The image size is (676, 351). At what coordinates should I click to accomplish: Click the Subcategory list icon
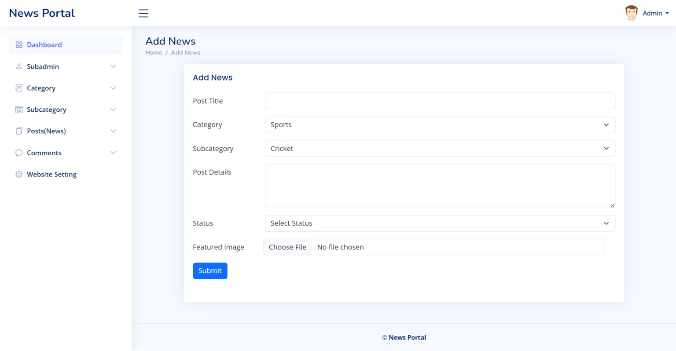[18, 109]
